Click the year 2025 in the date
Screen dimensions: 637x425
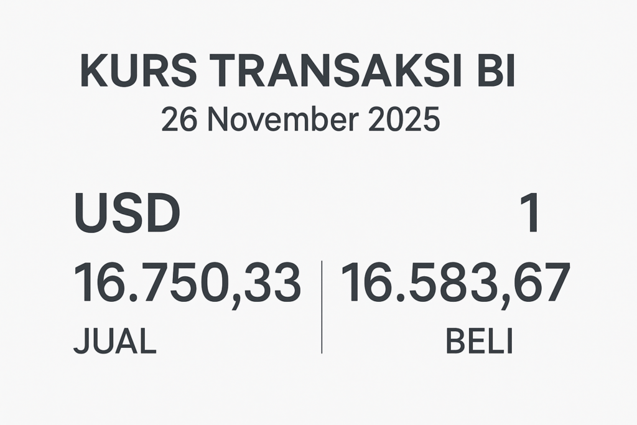click(404, 120)
